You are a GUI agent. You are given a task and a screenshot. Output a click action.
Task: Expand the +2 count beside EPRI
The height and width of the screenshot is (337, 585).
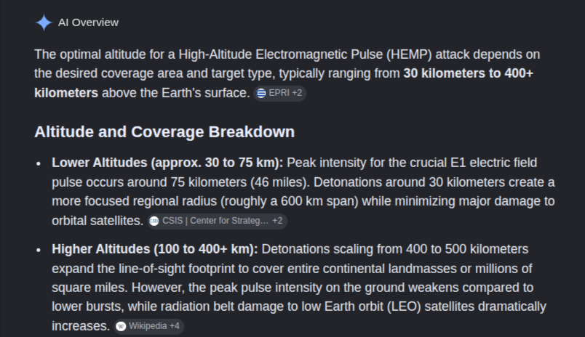click(x=297, y=93)
